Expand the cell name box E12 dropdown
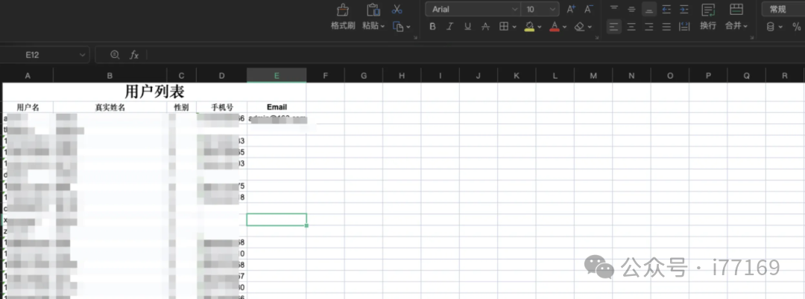 click(82, 55)
